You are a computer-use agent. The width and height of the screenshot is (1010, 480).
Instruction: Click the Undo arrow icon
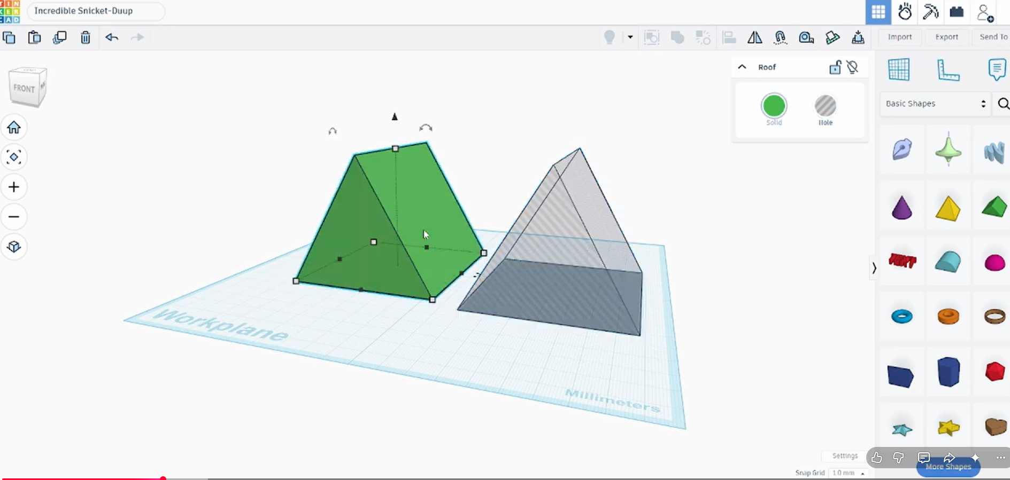click(x=112, y=37)
